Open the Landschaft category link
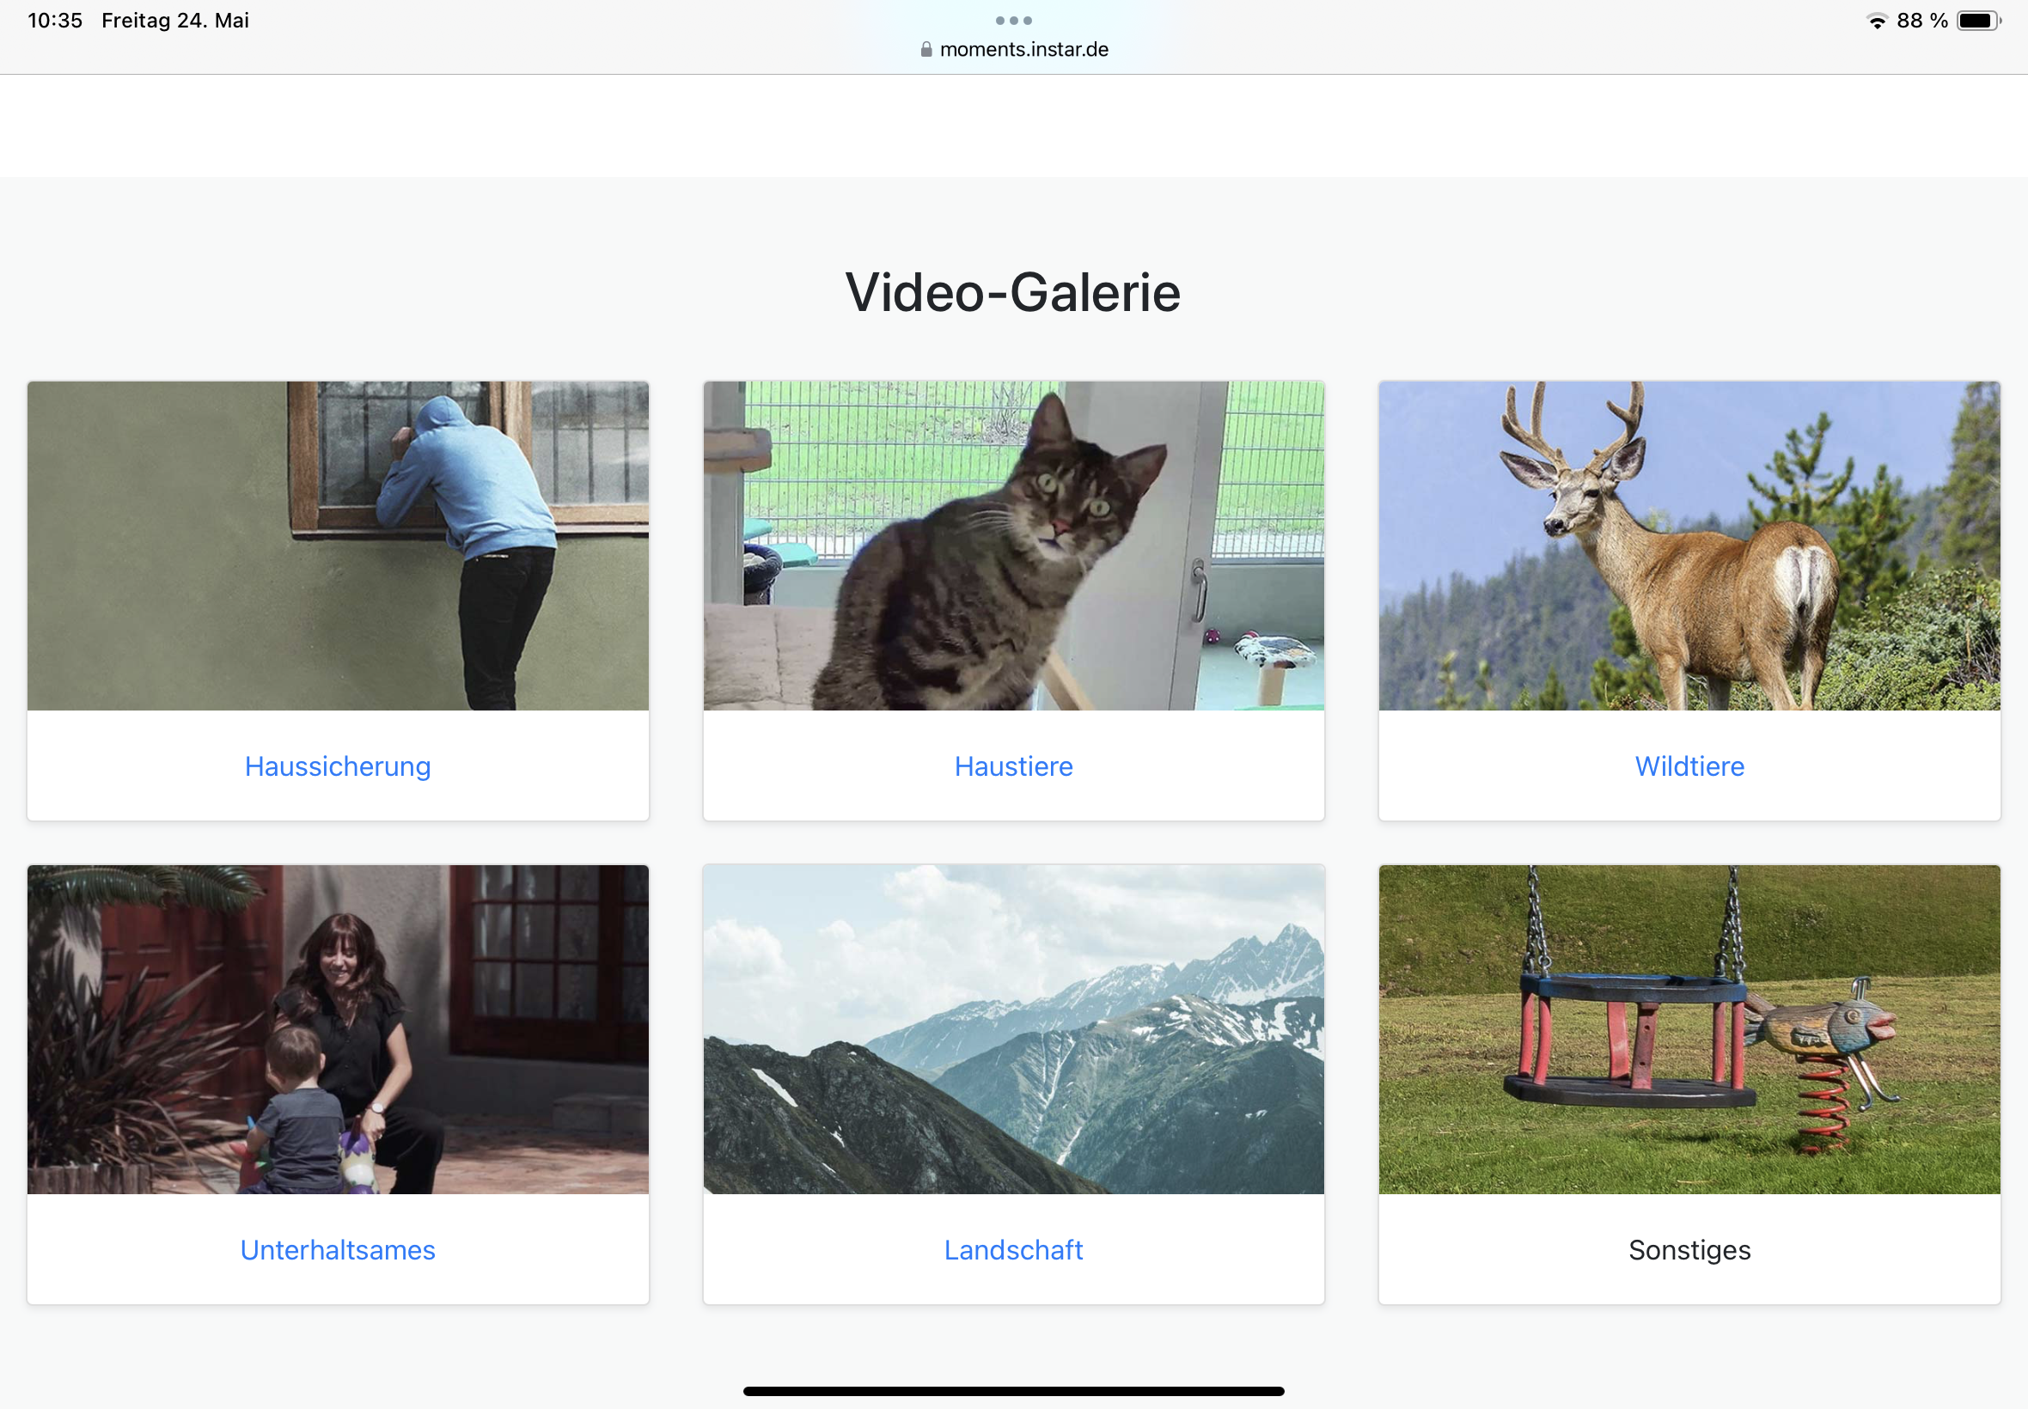This screenshot has width=2028, height=1409. [1012, 1250]
